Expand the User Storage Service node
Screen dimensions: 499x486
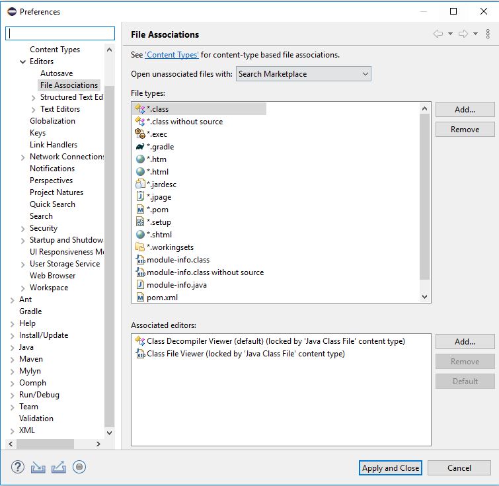click(23, 264)
